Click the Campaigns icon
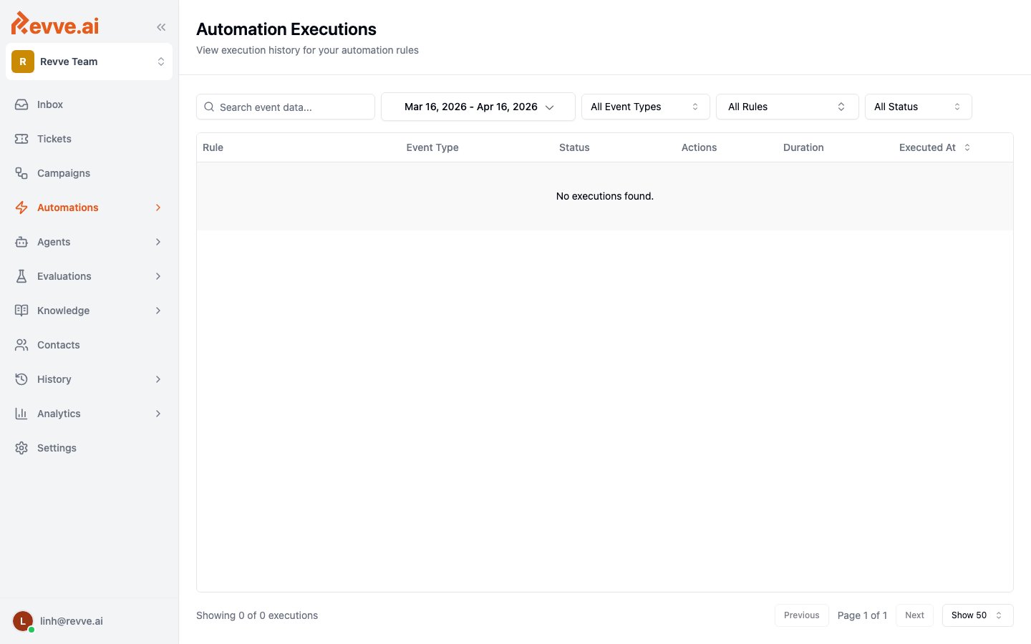 point(21,173)
